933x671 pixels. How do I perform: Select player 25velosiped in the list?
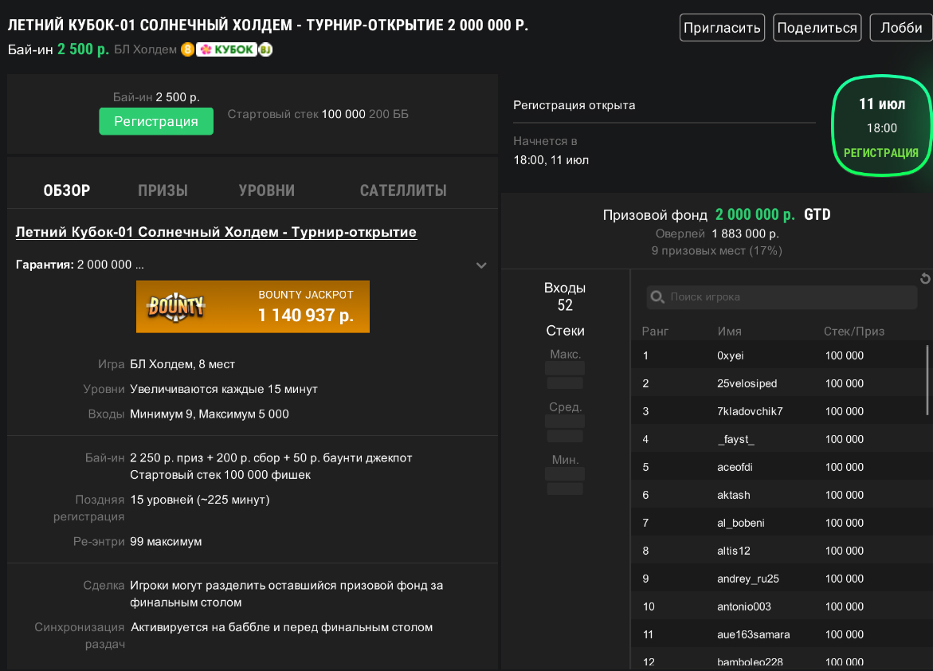(747, 383)
